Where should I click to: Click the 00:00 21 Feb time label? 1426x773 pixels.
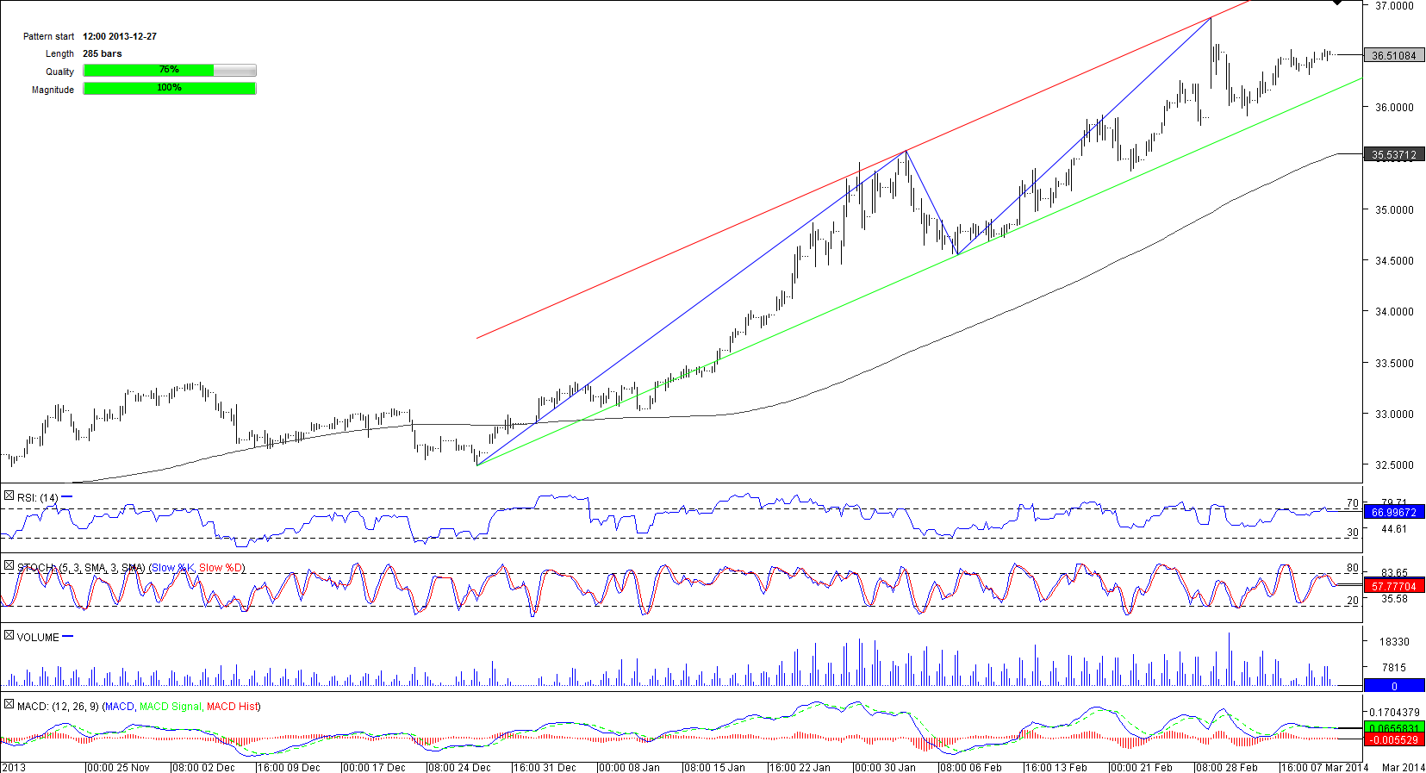click(1143, 767)
